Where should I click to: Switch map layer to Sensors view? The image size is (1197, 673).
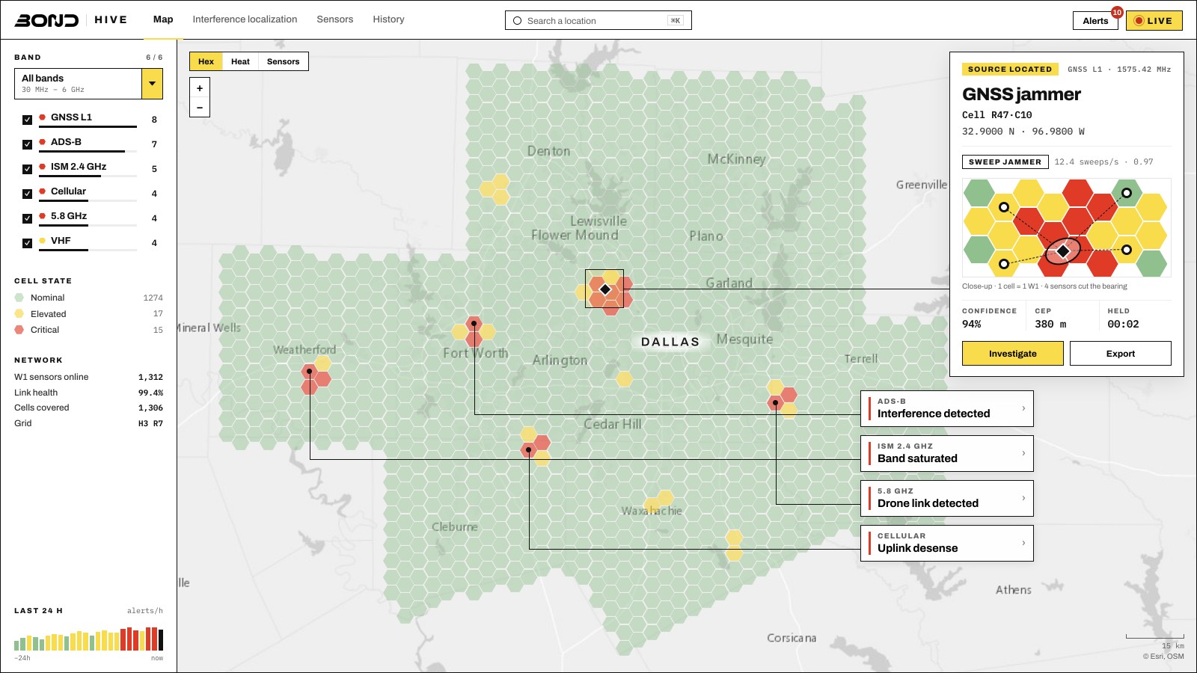pos(283,61)
